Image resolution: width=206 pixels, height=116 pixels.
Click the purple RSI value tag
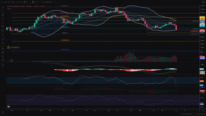(x=202, y=104)
